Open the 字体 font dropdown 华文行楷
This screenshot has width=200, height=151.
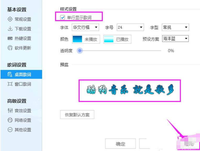pos(85,27)
